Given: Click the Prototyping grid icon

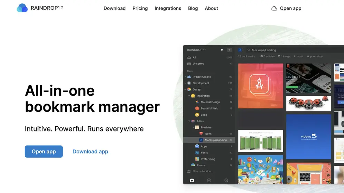Looking at the screenshot, I should click(197, 159).
